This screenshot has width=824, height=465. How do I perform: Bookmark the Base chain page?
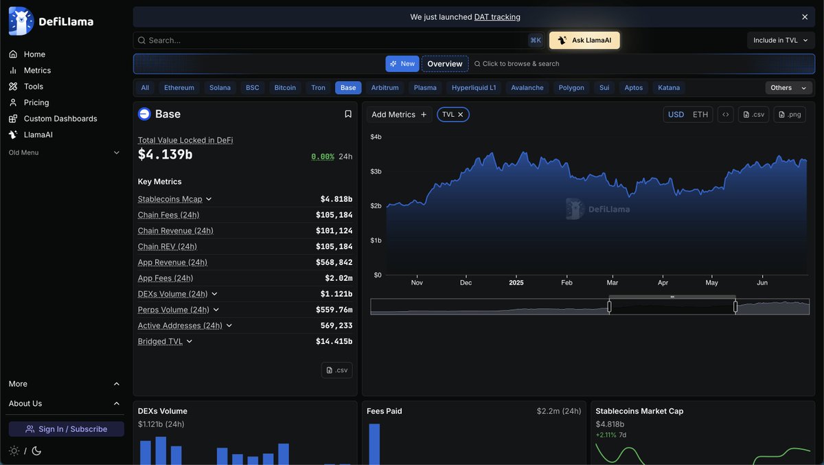[x=347, y=113]
